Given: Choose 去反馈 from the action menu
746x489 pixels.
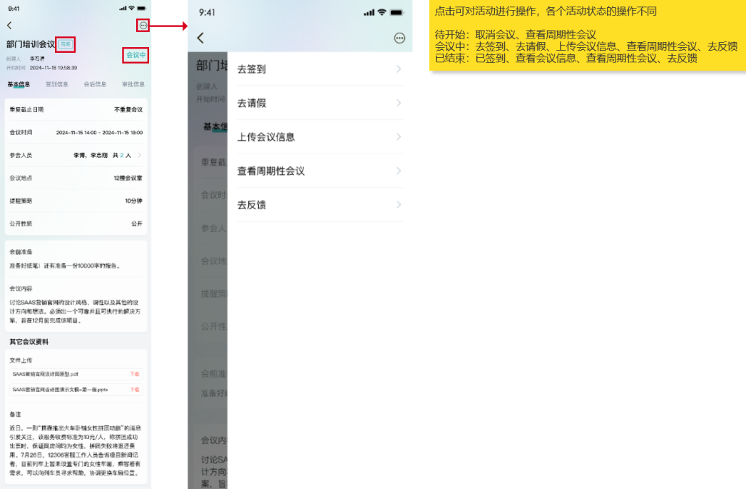Looking at the screenshot, I should (319, 205).
